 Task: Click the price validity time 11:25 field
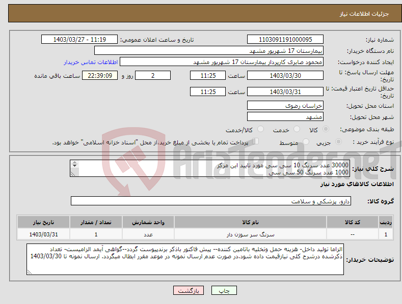(x=208, y=92)
